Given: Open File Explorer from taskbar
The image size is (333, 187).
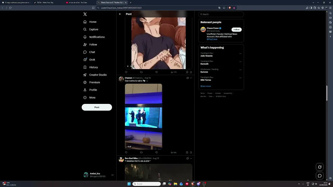Looking at the screenshot, I should (x=175, y=184).
